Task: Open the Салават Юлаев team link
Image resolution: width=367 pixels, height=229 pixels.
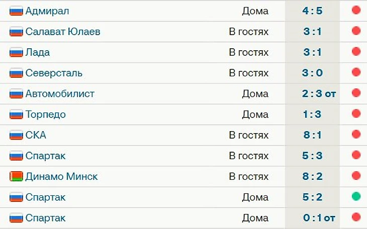Action: click(x=63, y=32)
